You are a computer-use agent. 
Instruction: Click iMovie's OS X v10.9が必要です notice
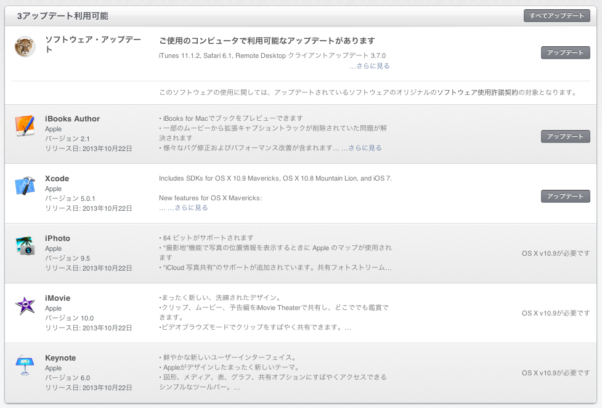pos(556,314)
